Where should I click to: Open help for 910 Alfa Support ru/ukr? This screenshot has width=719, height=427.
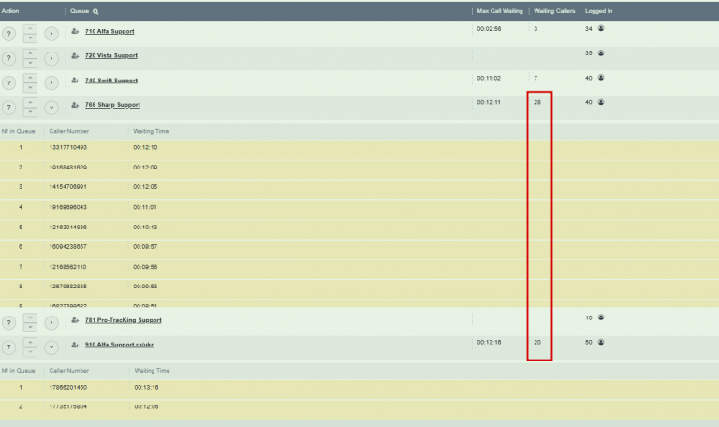8,347
